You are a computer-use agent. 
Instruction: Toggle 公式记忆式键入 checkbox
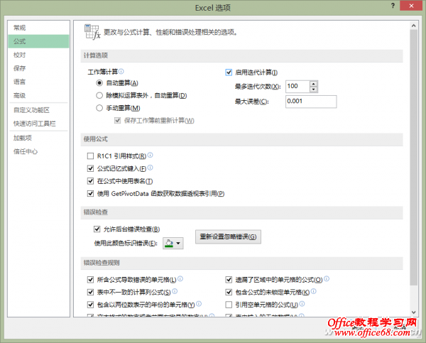coord(90,168)
